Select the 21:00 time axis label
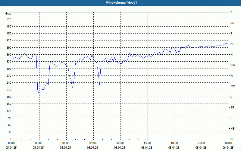This screenshot has height=151, width=241. point(202,143)
